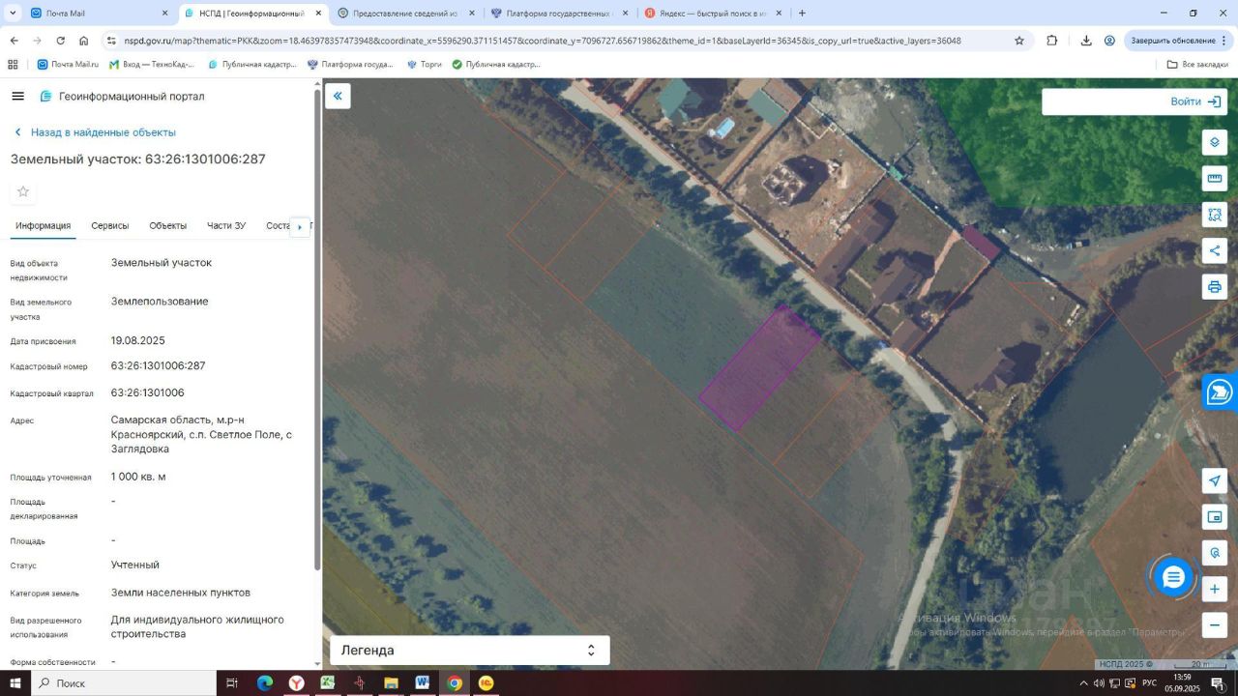The height and width of the screenshot is (696, 1238).
Task: Open the Вход — ТехноКад bookmark
Action: (x=151, y=64)
